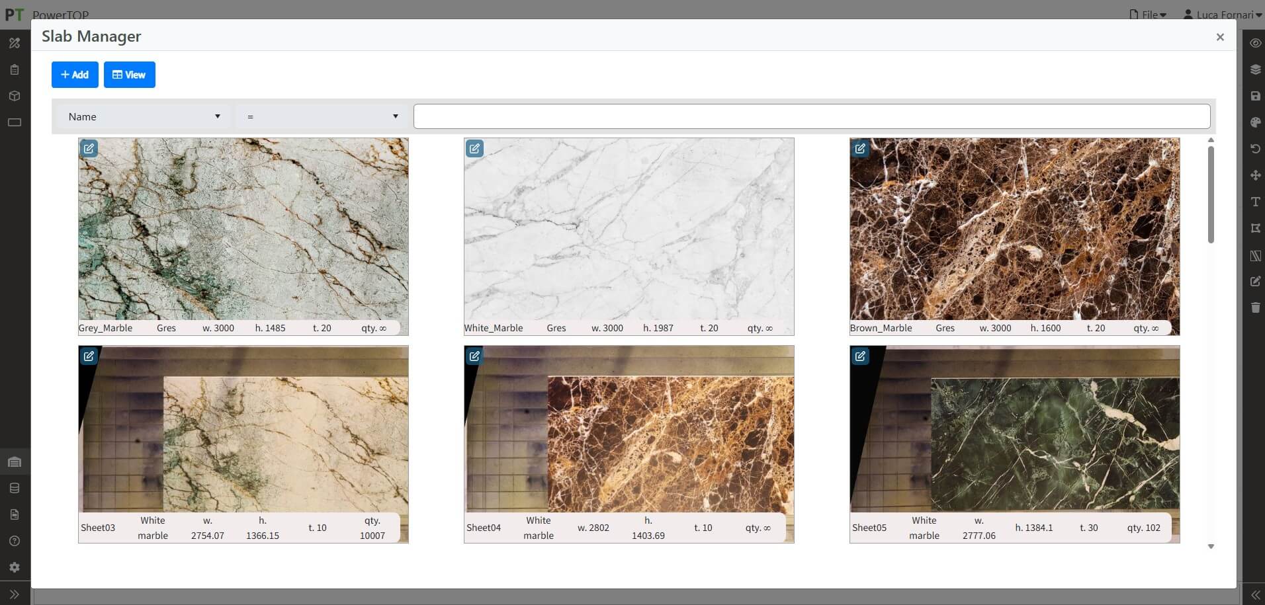
Task: Toggle the eye visibility icon
Action: pyautogui.click(x=1255, y=43)
